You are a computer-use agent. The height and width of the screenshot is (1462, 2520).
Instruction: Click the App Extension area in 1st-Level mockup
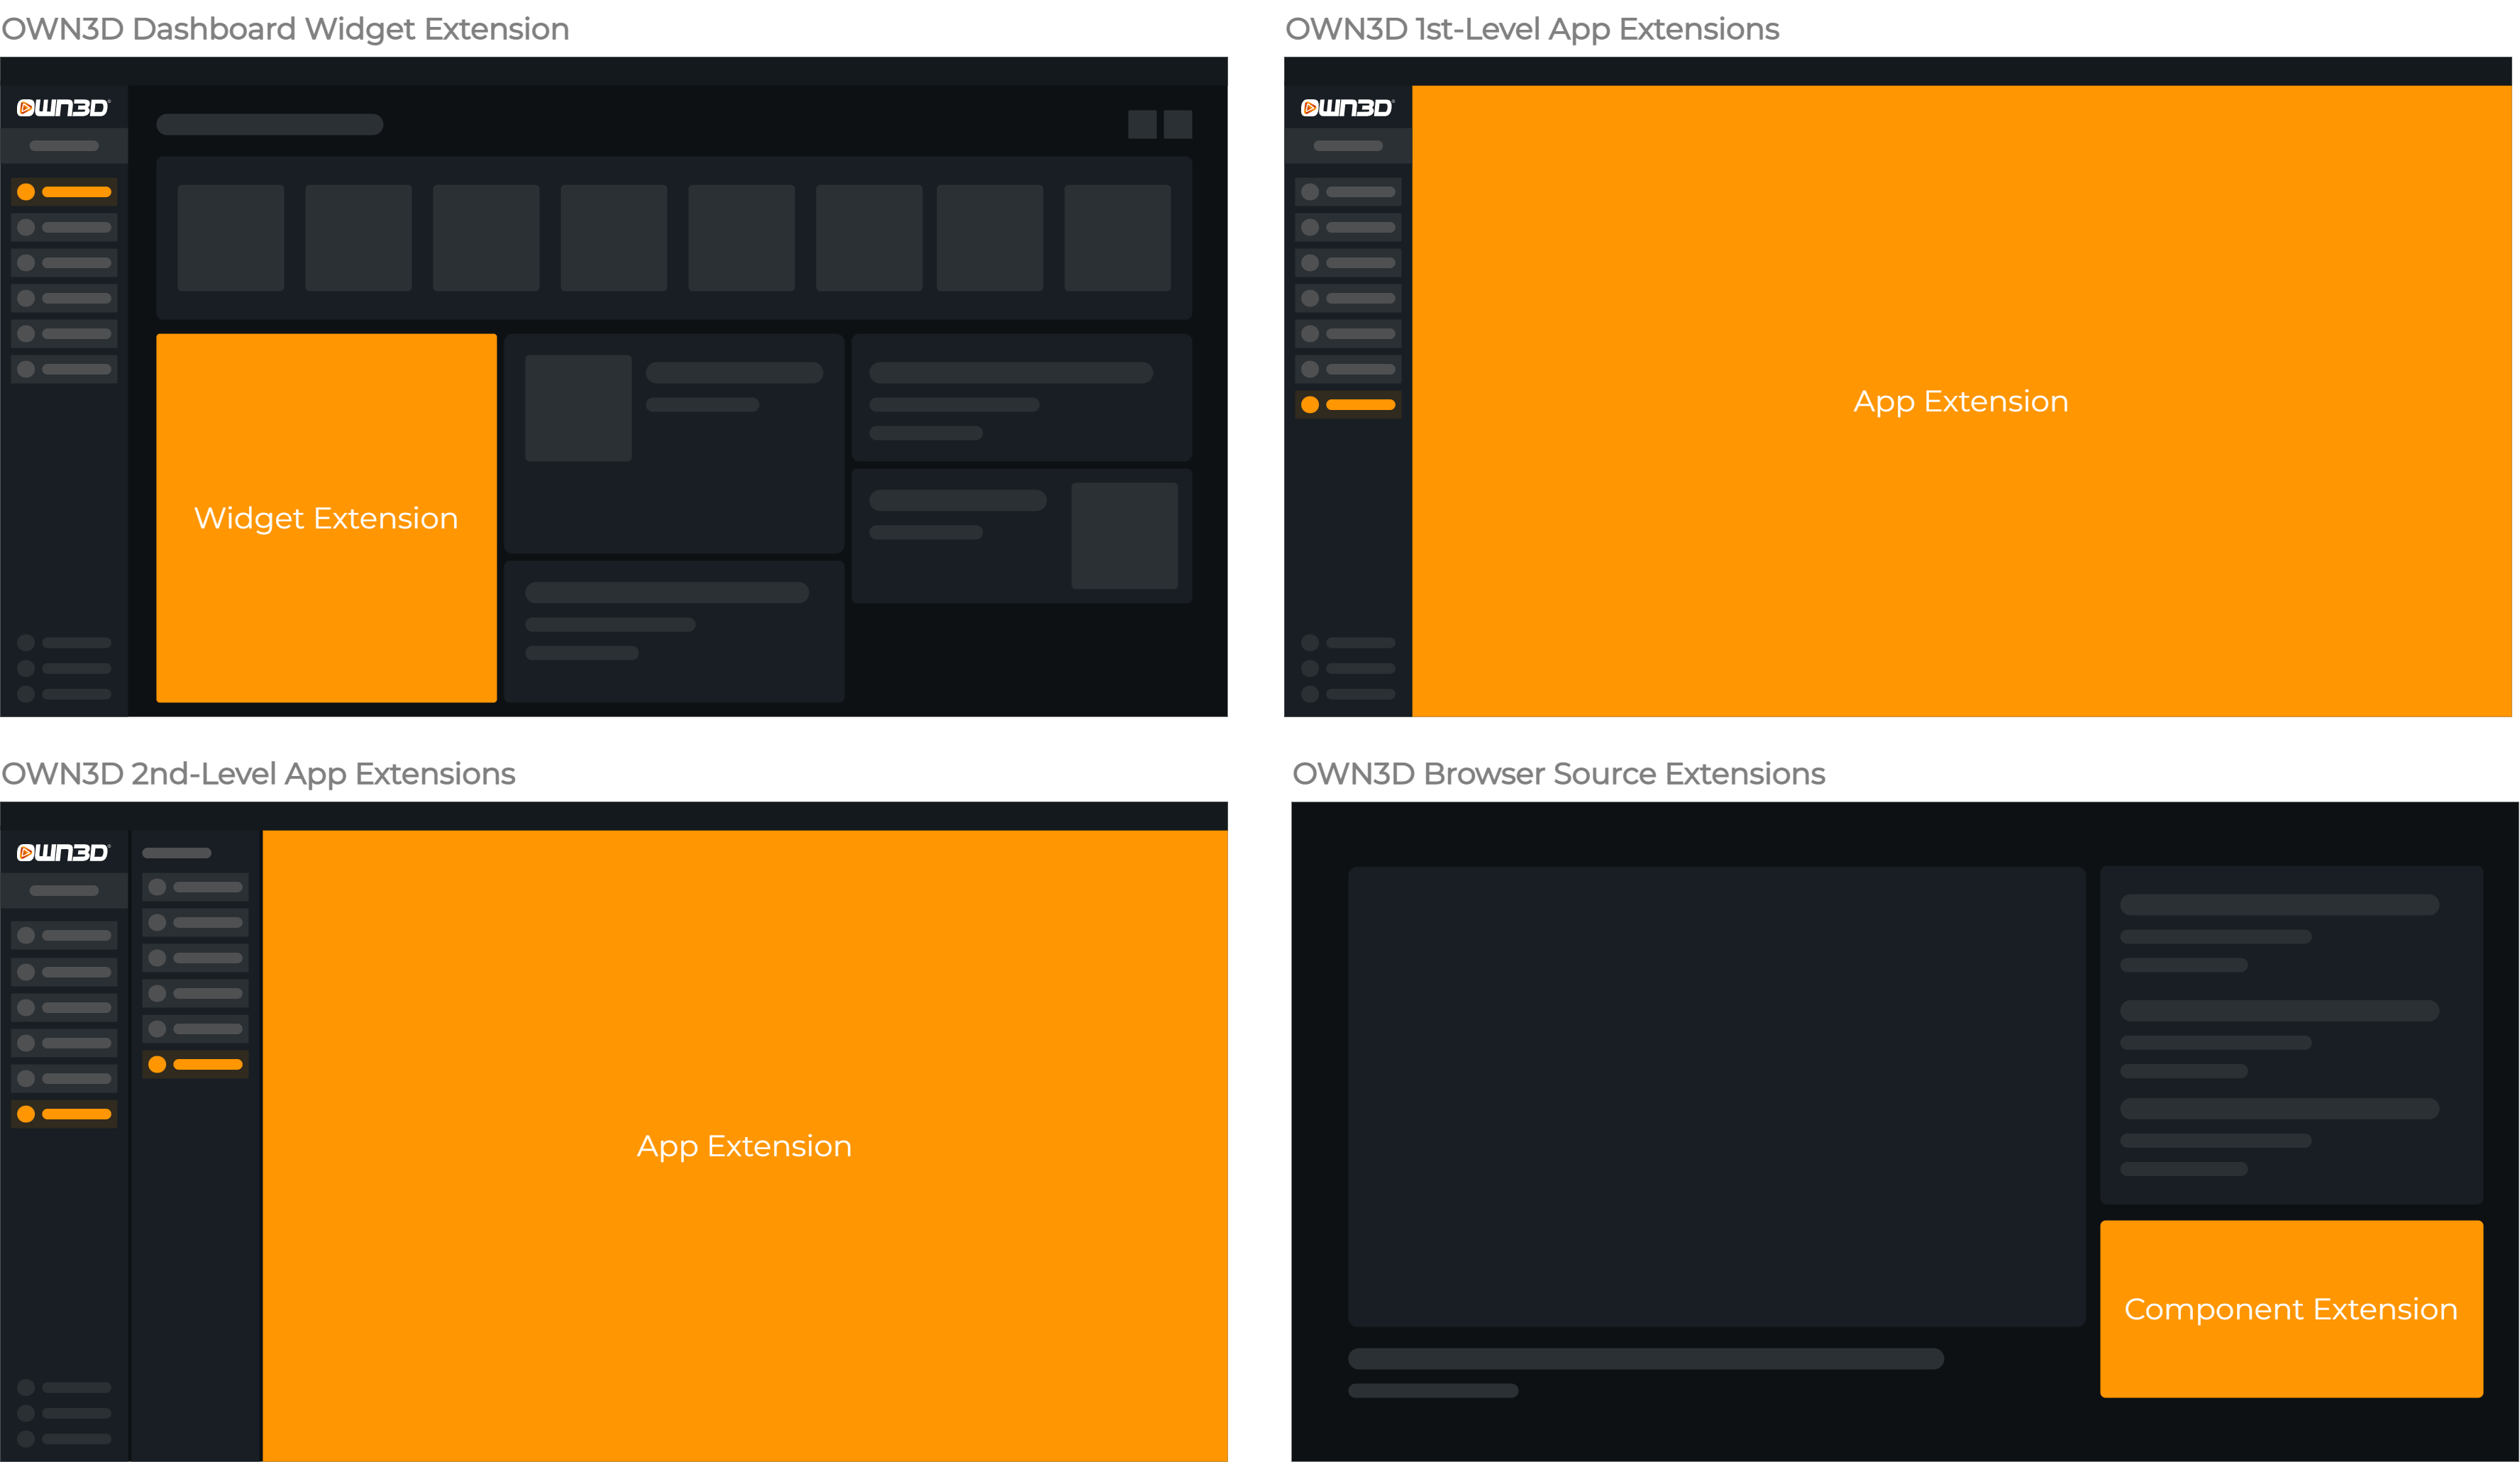(x=1960, y=401)
